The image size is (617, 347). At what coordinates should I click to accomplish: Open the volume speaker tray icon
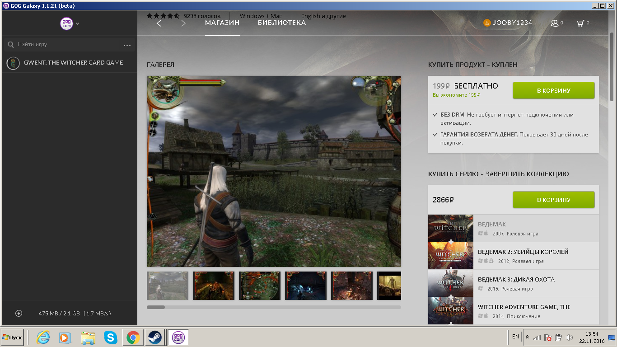(569, 338)
